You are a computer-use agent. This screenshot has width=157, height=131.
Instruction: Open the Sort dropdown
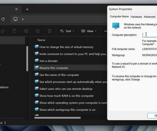tap(67, 31)
